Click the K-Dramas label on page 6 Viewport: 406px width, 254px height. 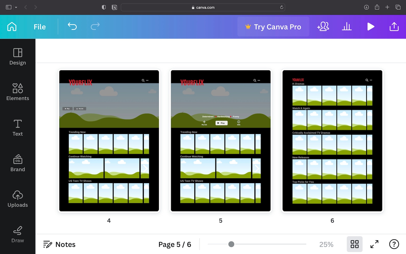[x=298, y=84]
